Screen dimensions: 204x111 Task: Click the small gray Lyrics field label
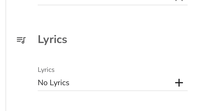click(x=46, y=70)
